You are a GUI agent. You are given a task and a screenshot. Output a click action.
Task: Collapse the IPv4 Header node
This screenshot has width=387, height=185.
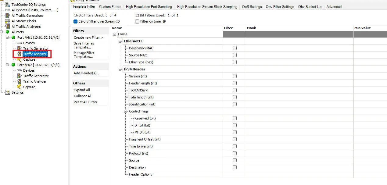120,69
